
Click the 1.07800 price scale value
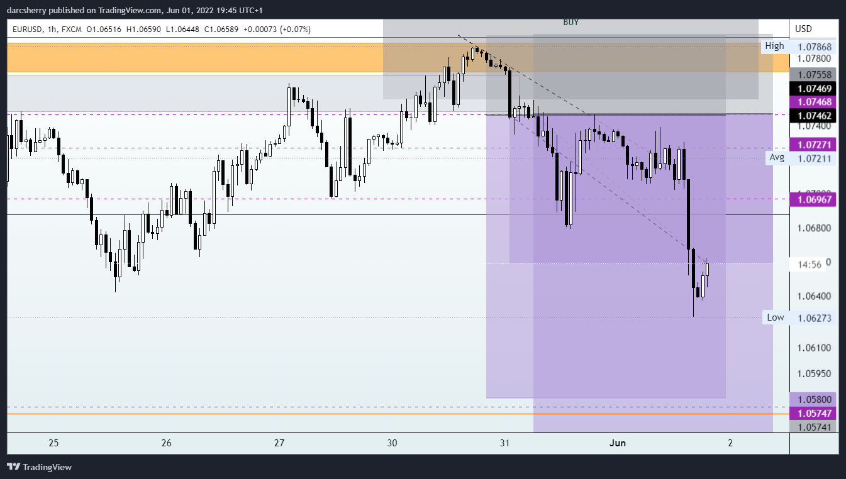click(x=814, y=58)
